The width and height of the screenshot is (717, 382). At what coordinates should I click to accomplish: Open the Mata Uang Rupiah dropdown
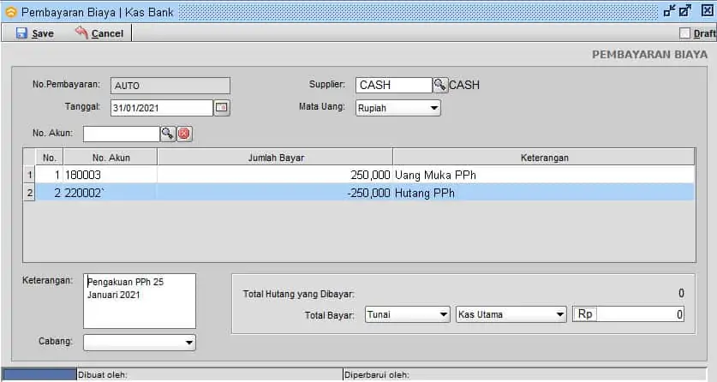click(x=397, y=108)
